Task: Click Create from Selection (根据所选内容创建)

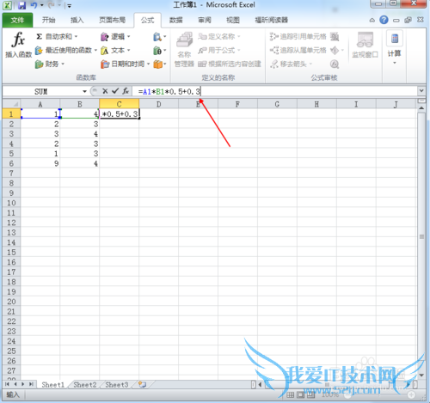Action: click(x=230, y=64)
